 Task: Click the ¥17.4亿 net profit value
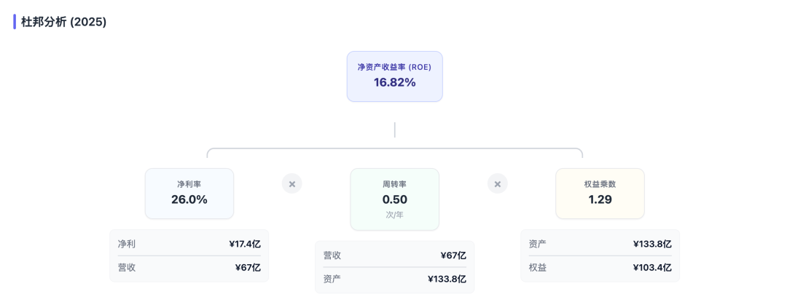coord(245,244)
